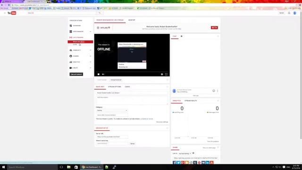Select the Analytics tab in the right panel
Screen dimensions: 302x170
click(176, 101)
